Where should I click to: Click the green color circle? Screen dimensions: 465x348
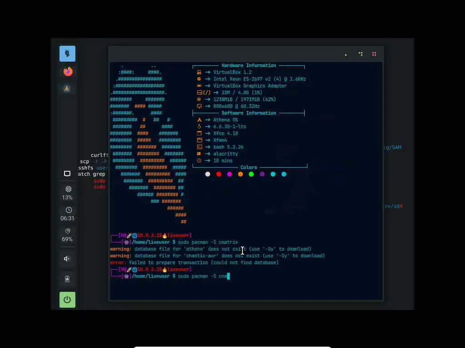click(x=251, y=174)
